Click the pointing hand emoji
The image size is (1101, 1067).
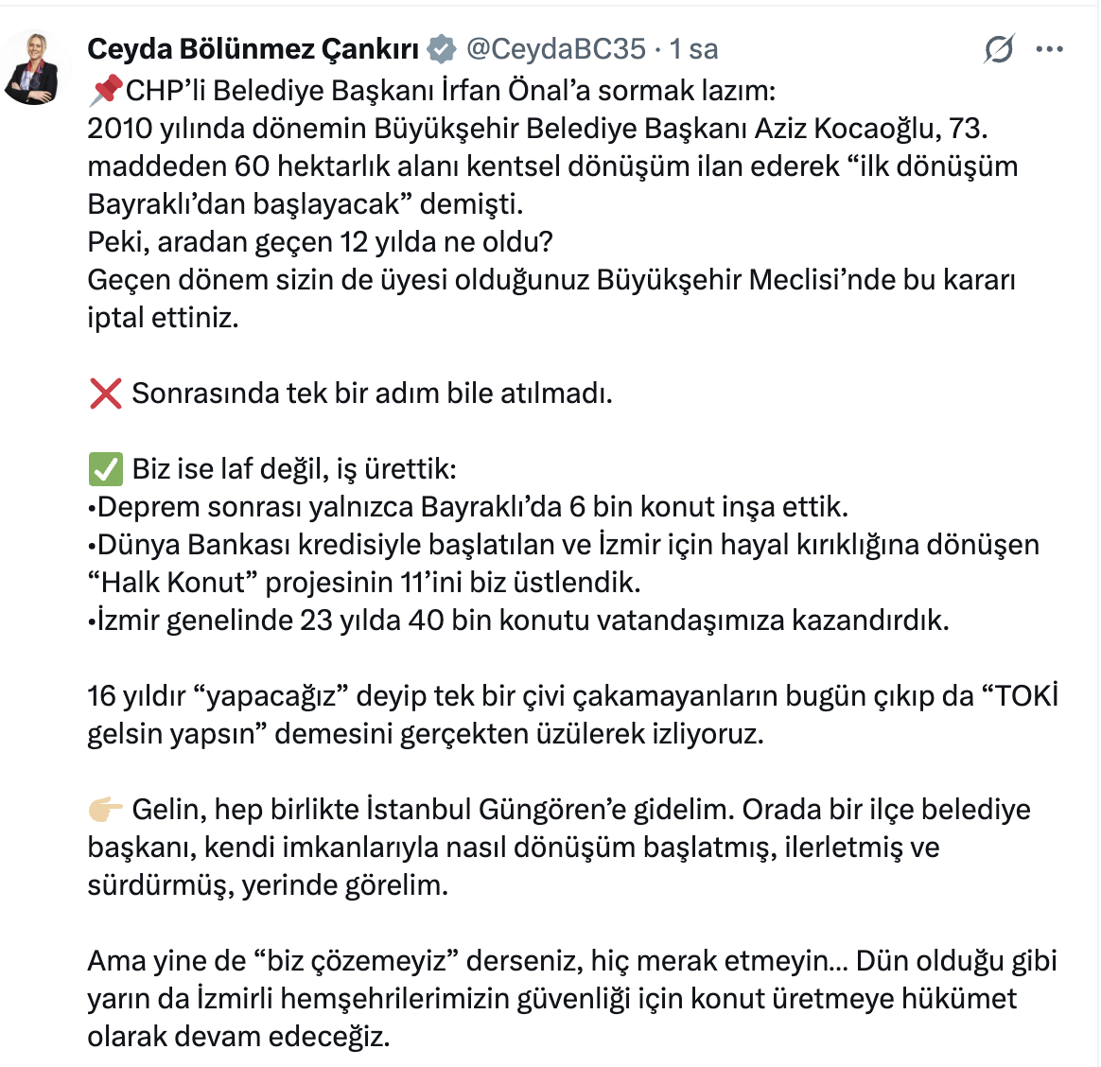[x=105, y=810]
